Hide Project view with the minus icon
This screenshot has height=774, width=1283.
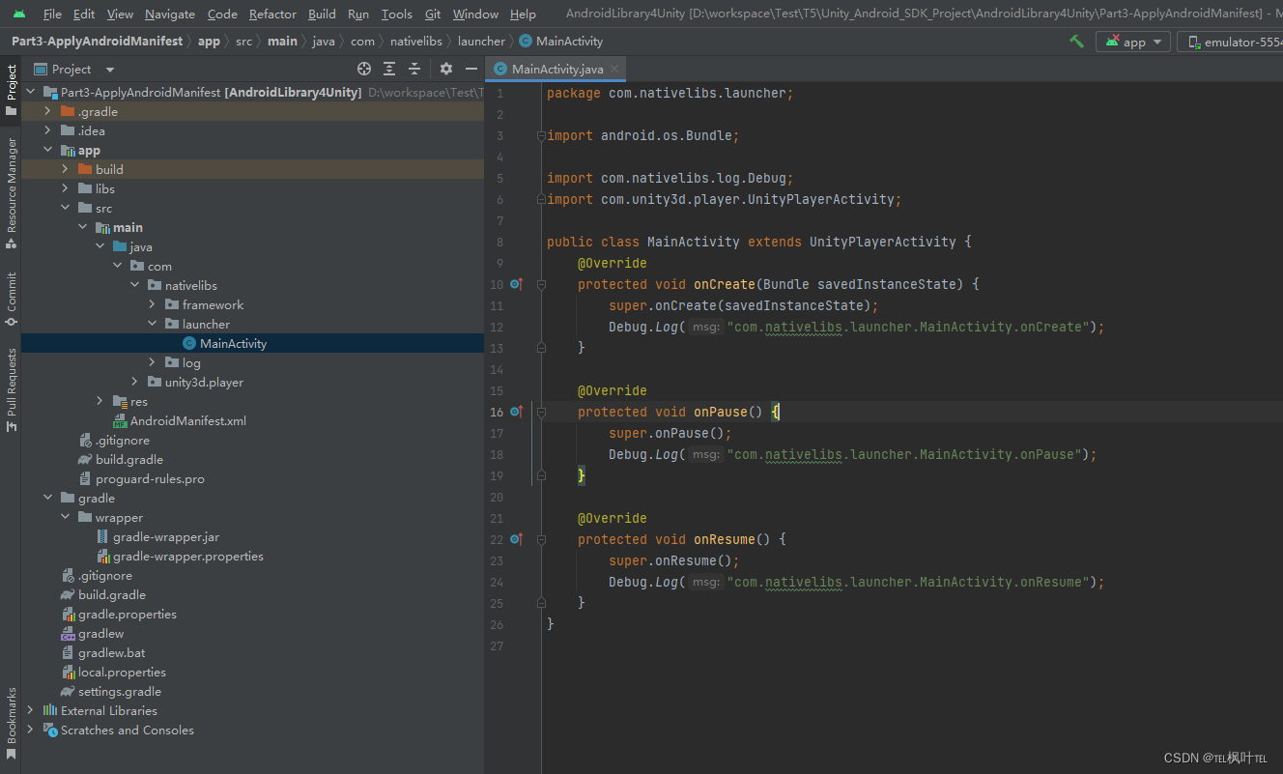tap(471, 69)
